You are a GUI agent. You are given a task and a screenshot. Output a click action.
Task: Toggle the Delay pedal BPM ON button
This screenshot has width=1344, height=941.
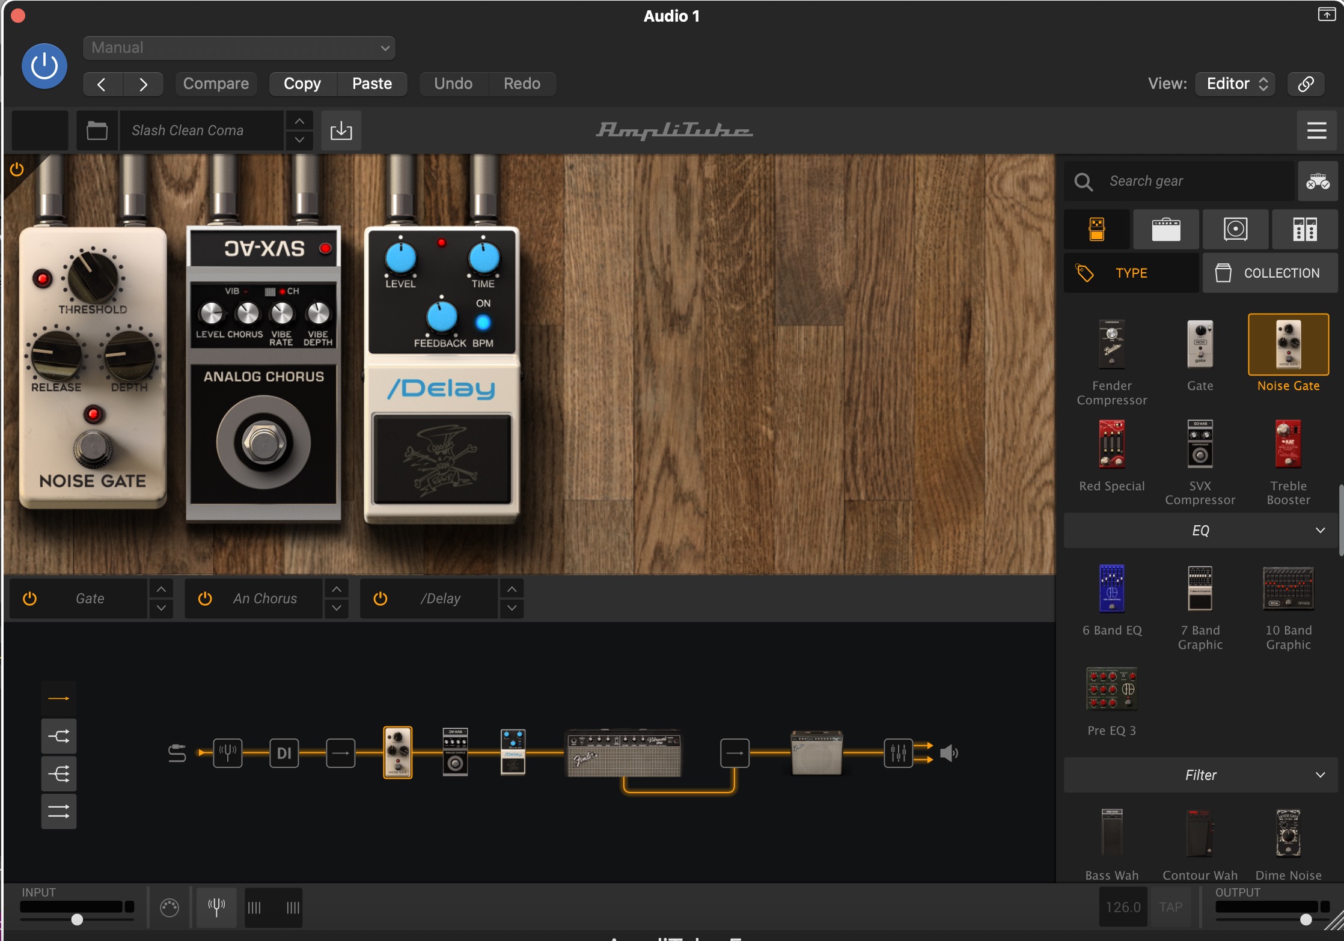click(x=483, y=323)
